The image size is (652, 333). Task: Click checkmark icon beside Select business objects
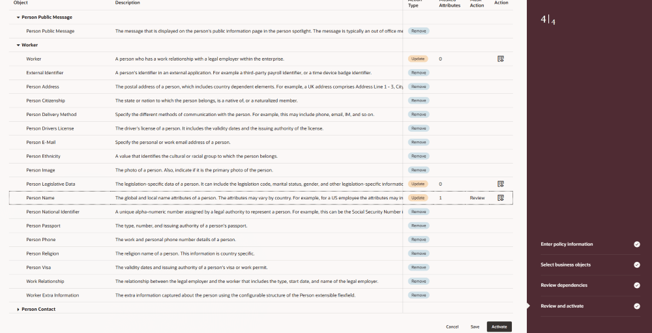click(x=636, y=265)
